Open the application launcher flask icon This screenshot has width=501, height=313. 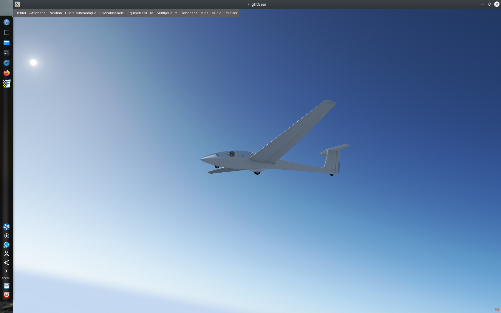tap(7, 22)
